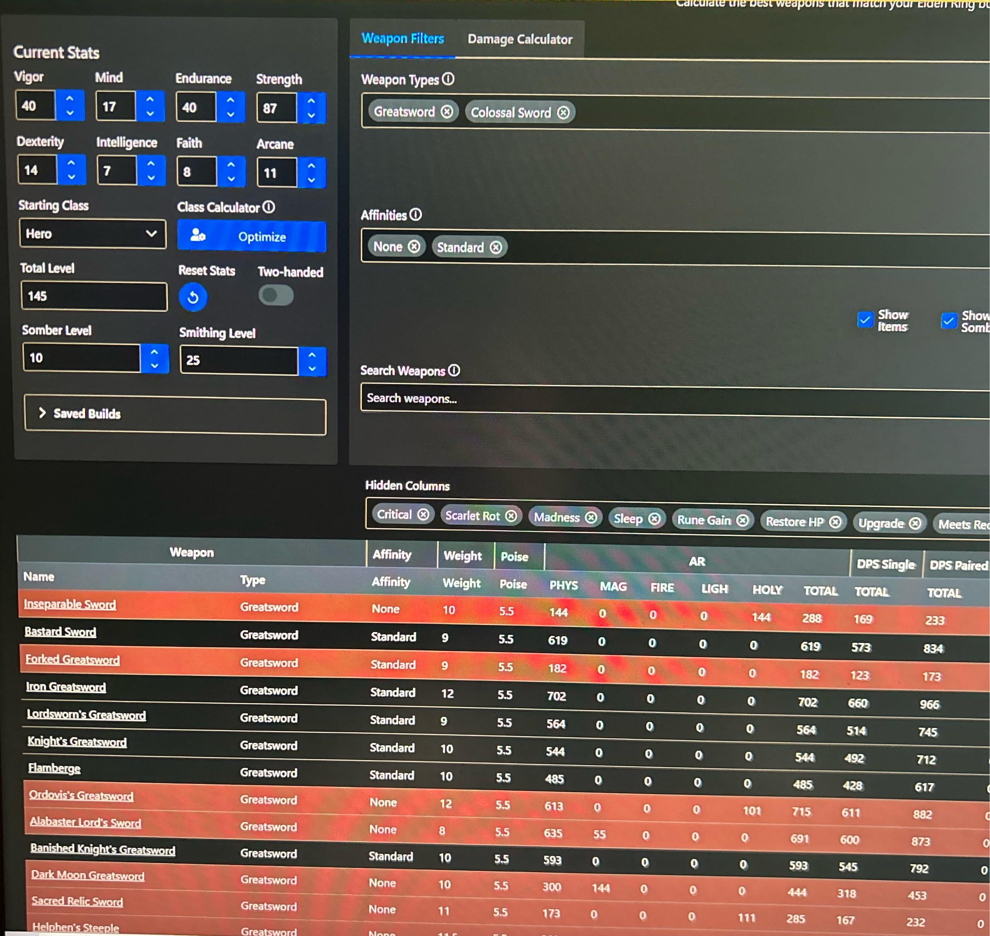The image size is (990, 936).
Task: Remove the Standard affinity chip
Action: coord(495,248)
